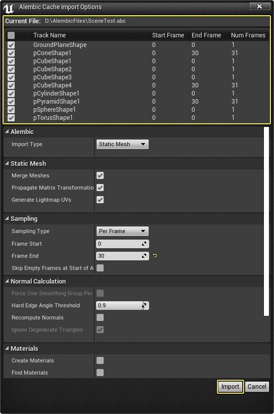Uncheck the pCubeShape4 track checkbox
This screenshot has height=414, width=274.
(11, 85)
